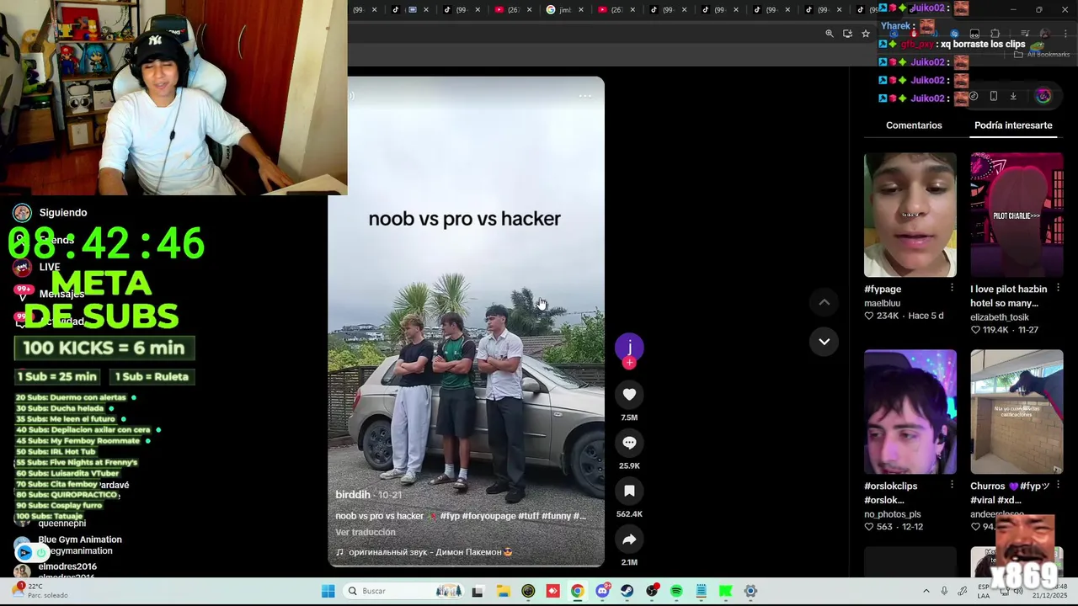This screenshot has width=1078, height=606.
Task: Share the video using the arrow icon
Action: click(629, 540)
